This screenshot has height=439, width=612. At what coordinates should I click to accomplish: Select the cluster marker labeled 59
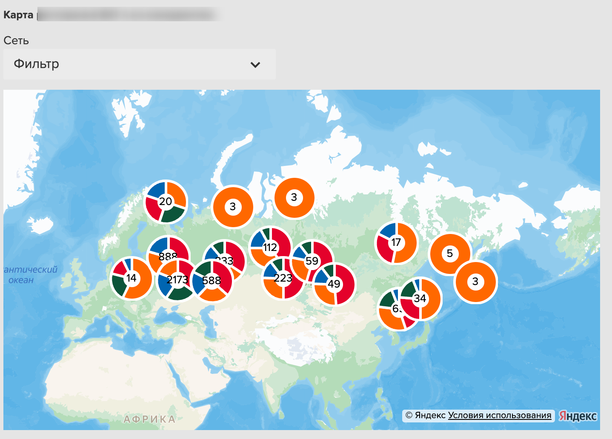tap(312, 261)
